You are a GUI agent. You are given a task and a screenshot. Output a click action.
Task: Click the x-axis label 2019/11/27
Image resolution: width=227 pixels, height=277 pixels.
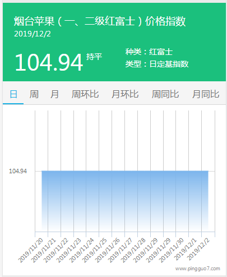click(120, 250)
